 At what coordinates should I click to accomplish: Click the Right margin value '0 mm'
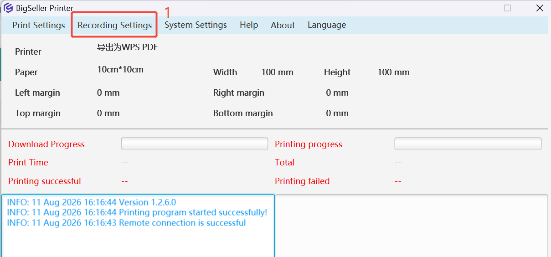[337, 93]
